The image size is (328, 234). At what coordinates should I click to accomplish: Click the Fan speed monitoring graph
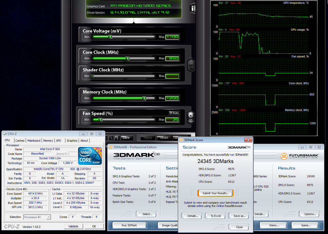pyautogui.click(x=264, y=69)
